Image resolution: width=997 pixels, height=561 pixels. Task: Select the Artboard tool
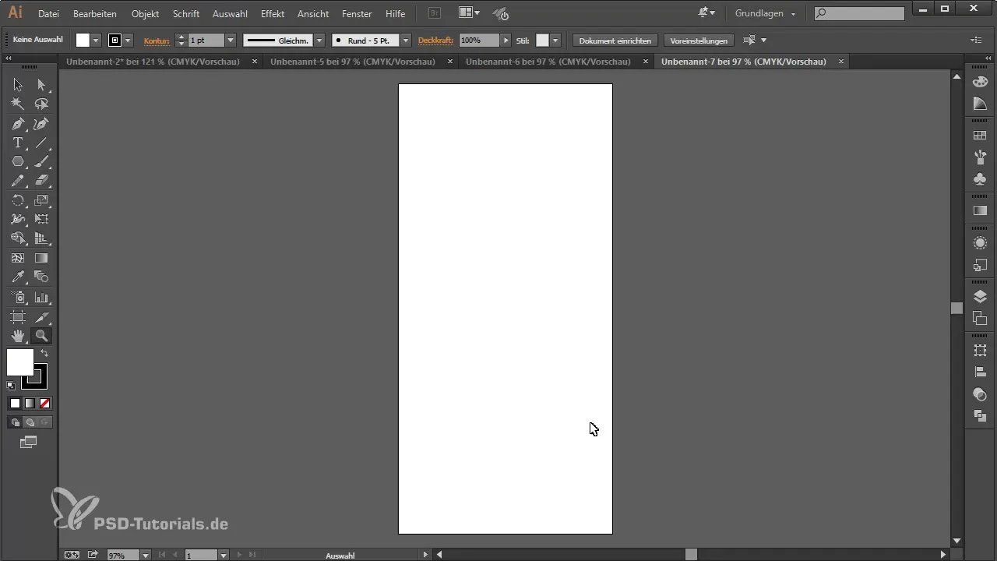coord(18,317)
